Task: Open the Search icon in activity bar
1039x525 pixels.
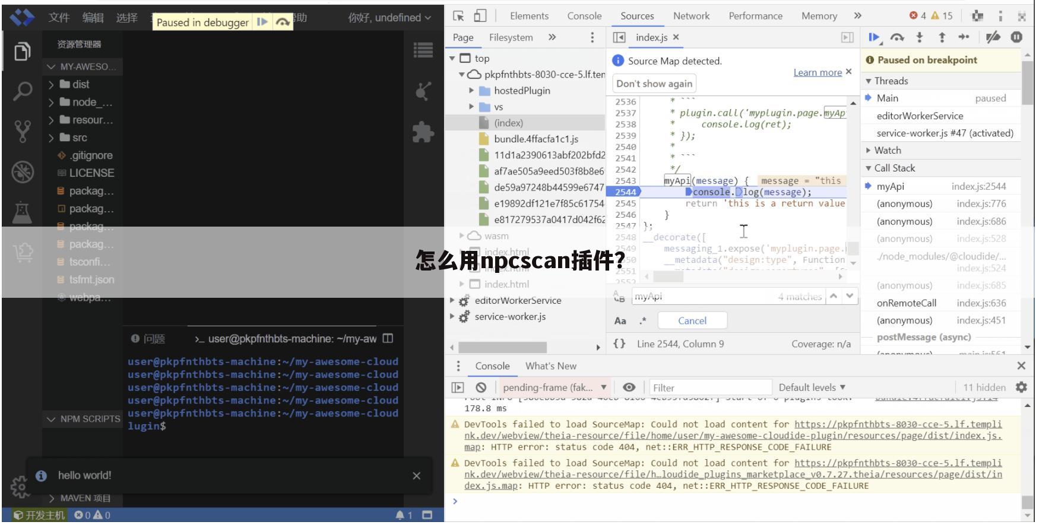Action: pyautogui.click(x=23, y=91)
